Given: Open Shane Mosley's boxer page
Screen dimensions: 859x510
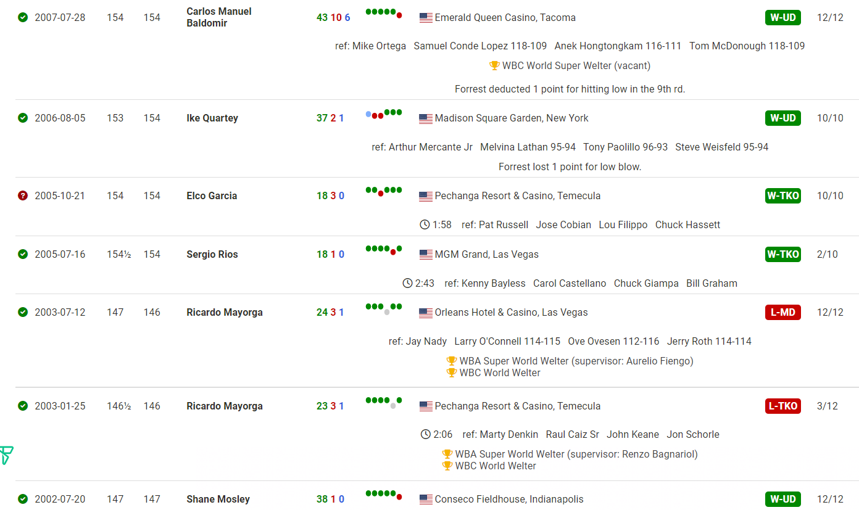Looking at the screenshot, I should click(218, 499).
